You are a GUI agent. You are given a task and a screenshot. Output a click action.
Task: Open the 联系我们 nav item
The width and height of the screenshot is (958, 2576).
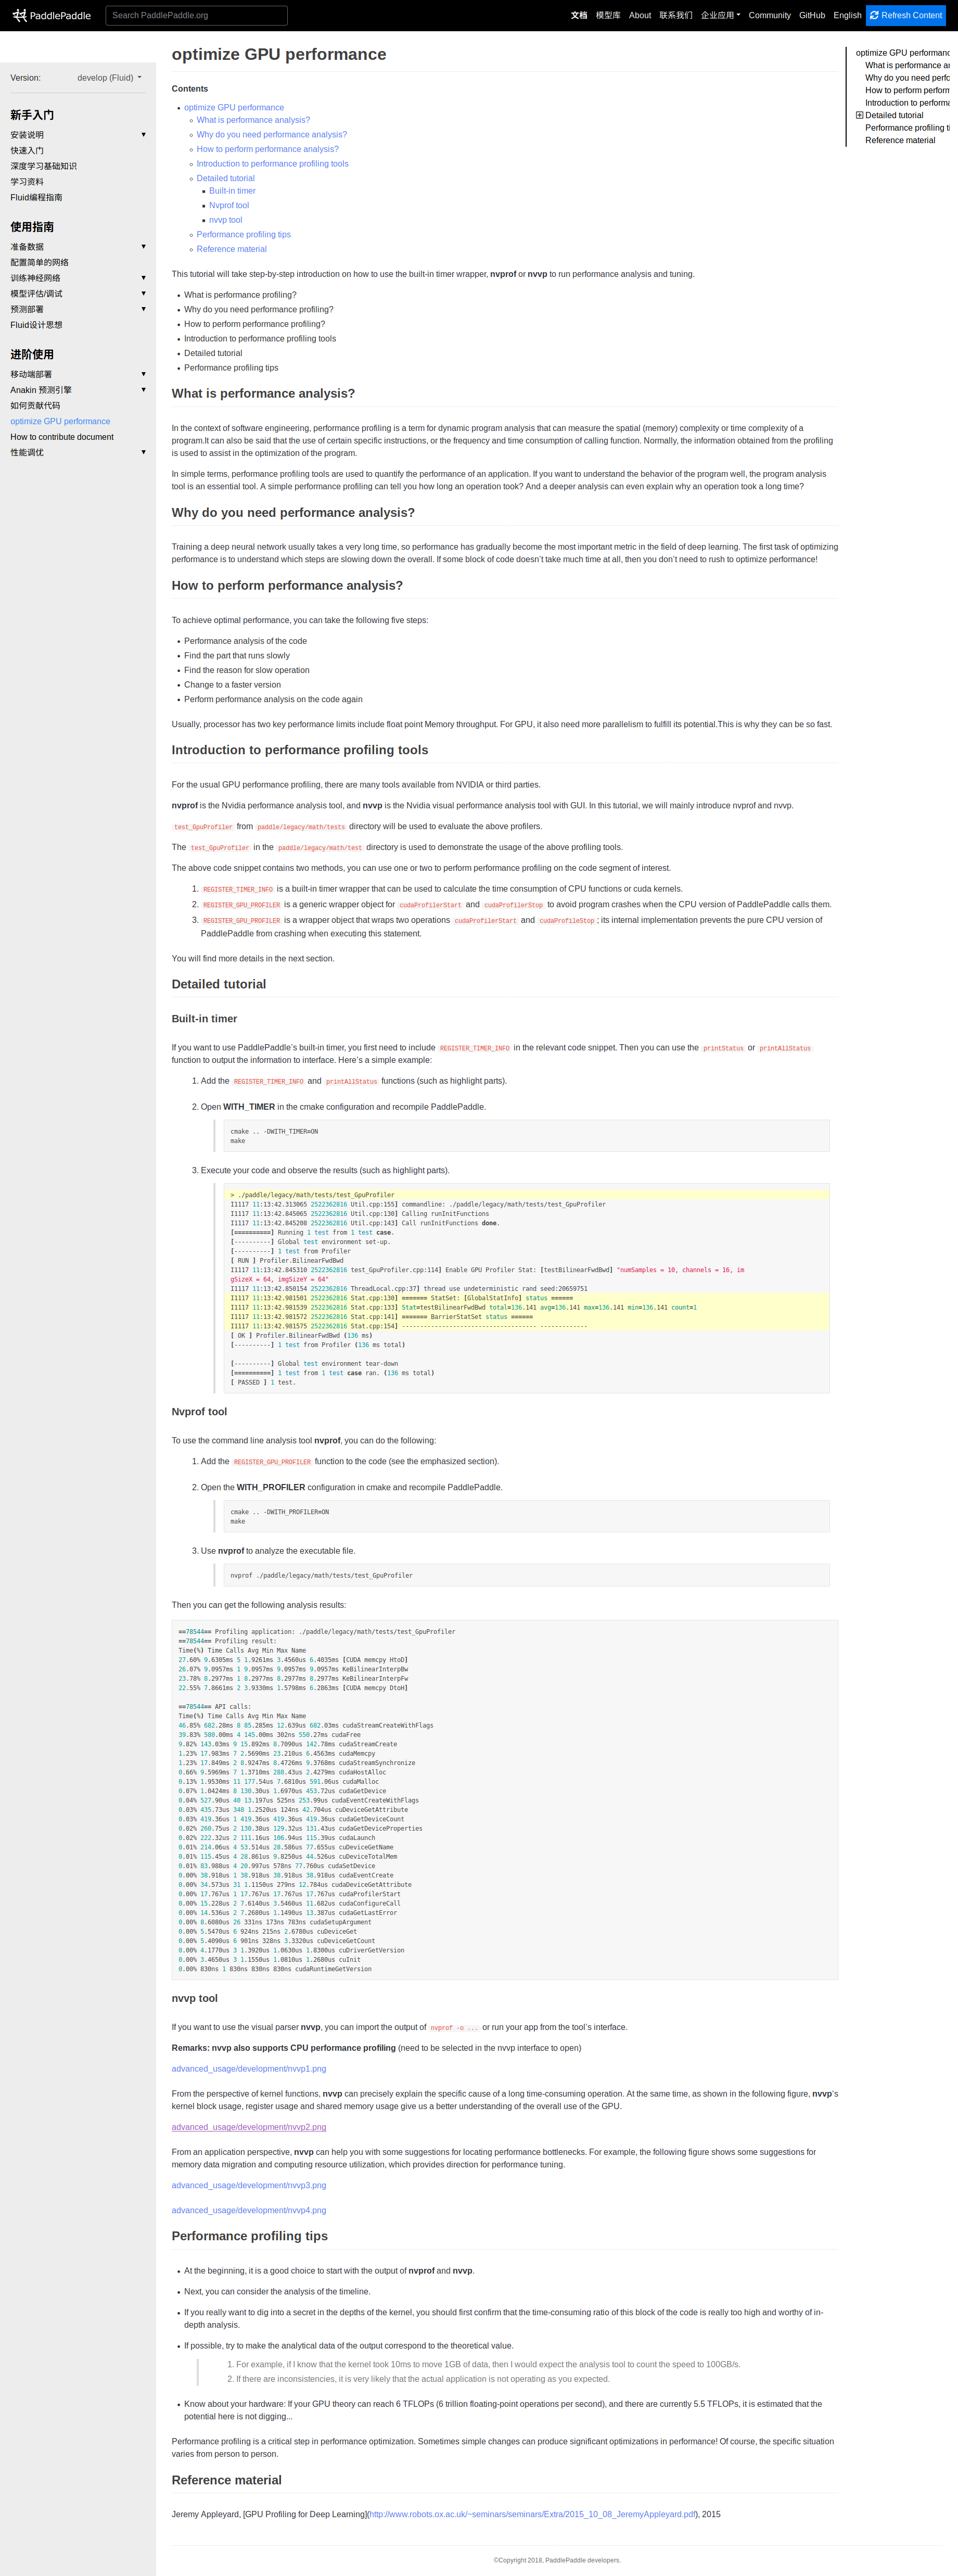[676, 15]
